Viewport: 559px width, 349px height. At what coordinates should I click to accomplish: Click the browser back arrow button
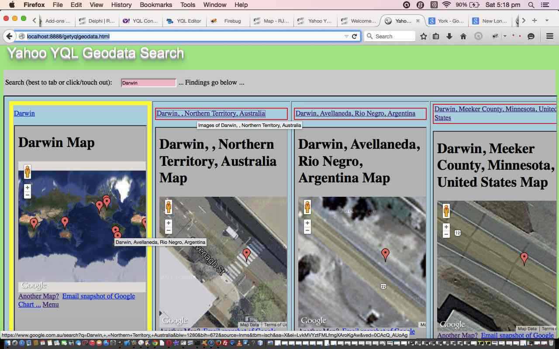click(x=9, y=37)
